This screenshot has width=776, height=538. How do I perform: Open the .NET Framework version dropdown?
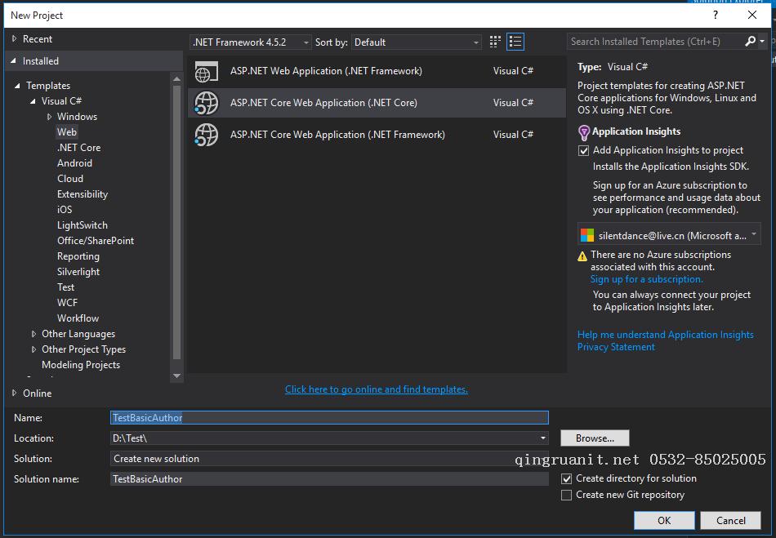coord(250,42)
